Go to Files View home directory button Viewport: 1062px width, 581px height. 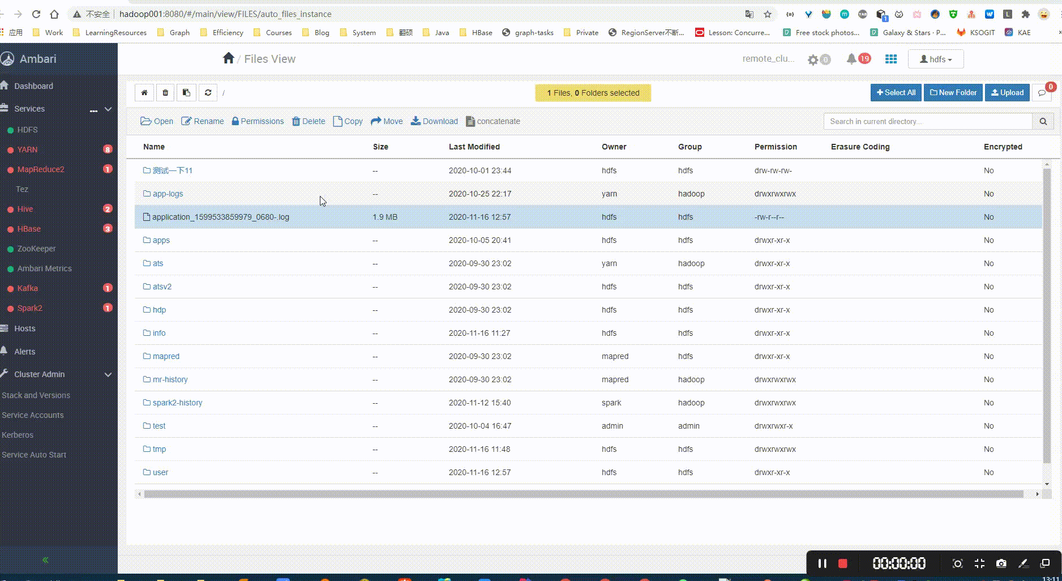(144, 93)
